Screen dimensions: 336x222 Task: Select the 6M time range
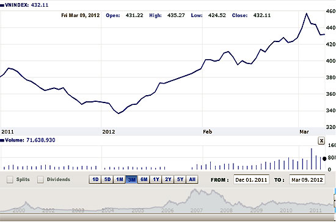tap(144, 179)
